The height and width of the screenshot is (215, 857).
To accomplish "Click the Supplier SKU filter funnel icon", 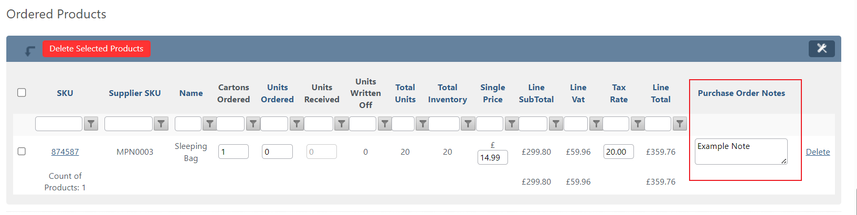I will [x=161, y=124].
